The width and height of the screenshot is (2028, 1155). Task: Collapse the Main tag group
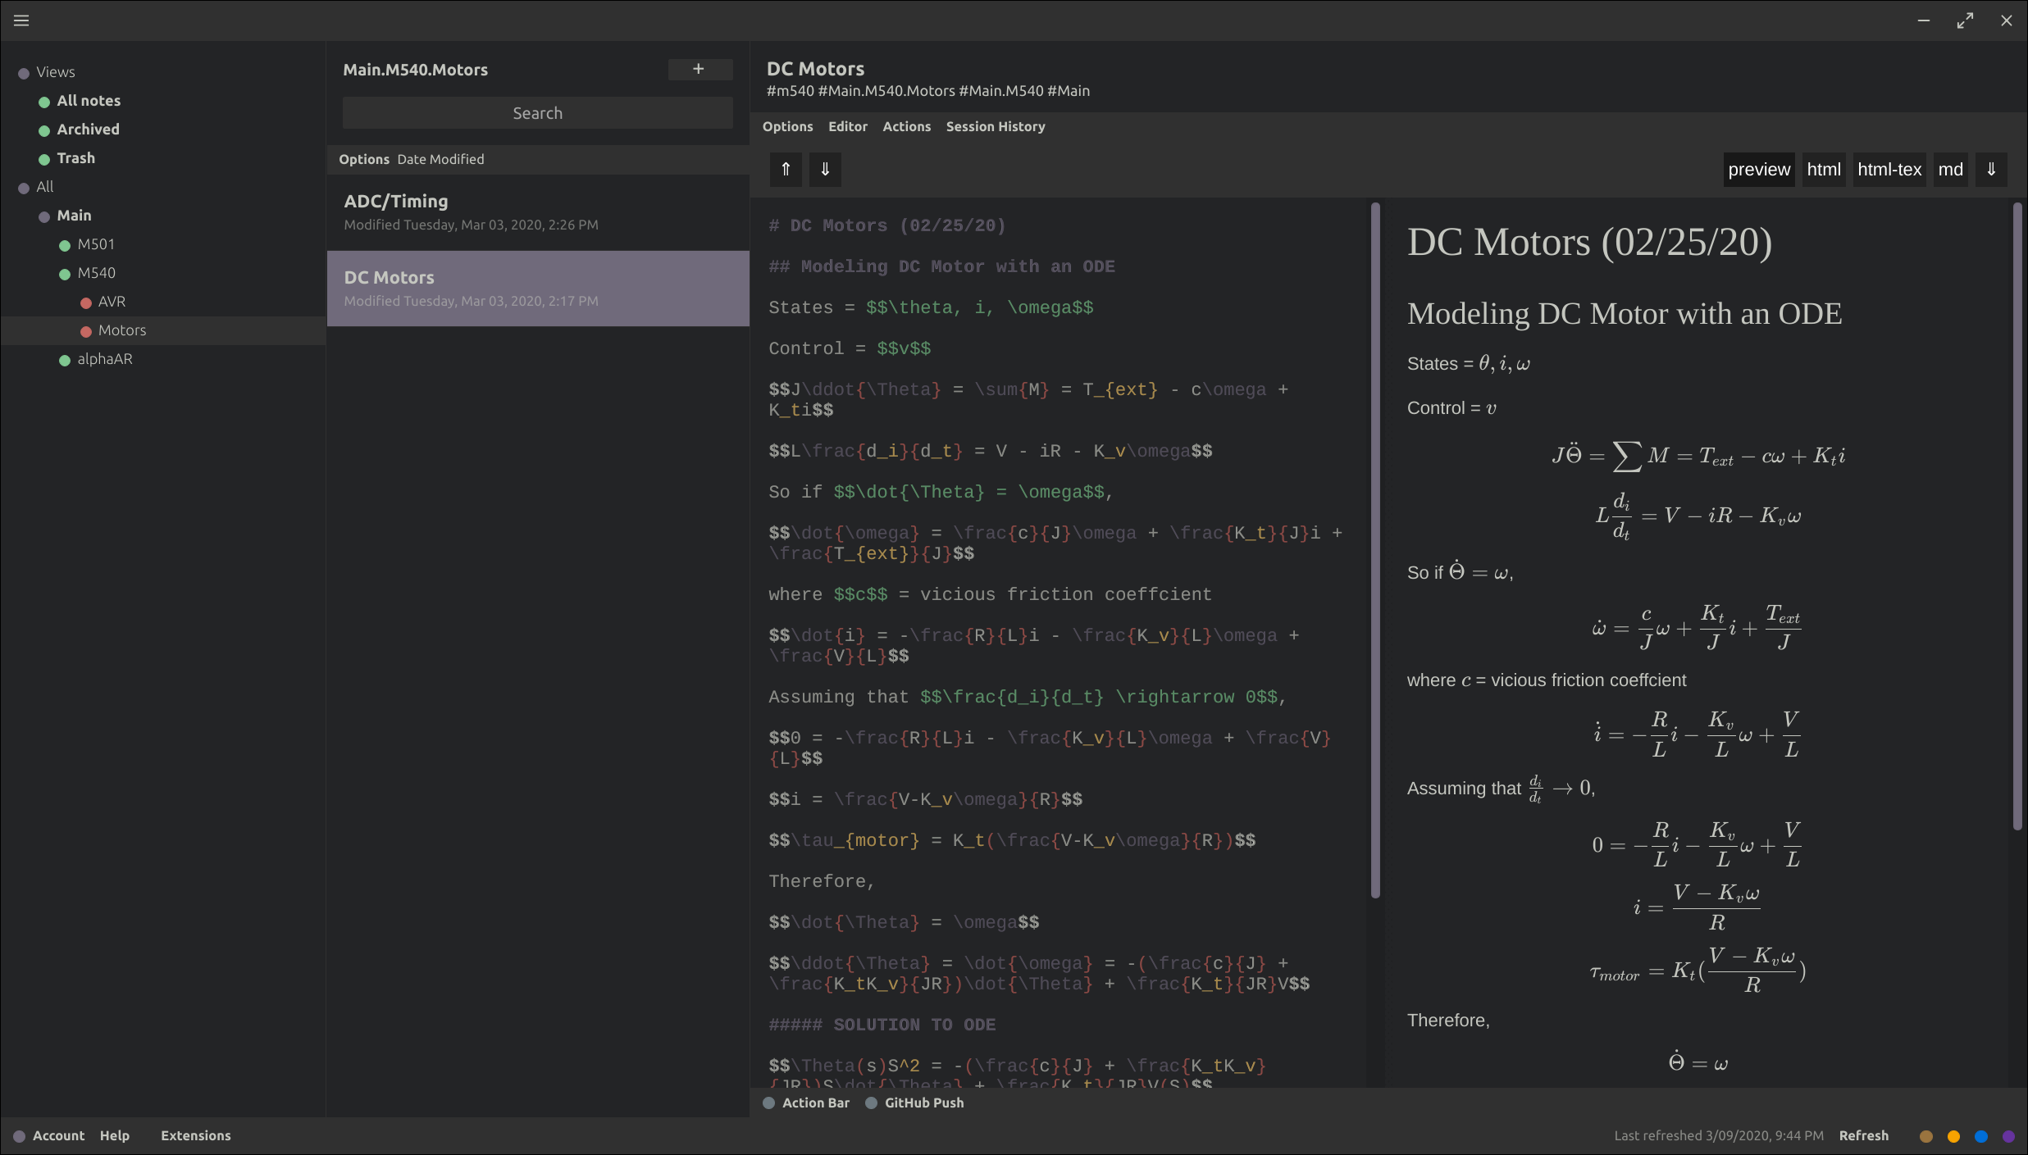(43, 215)
